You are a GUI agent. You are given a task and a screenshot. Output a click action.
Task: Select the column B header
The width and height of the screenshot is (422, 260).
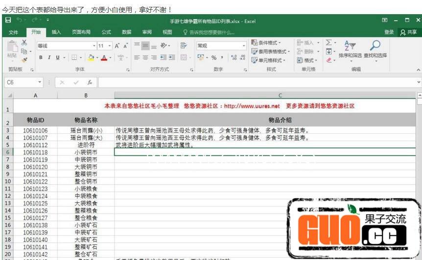pos(86,95)
